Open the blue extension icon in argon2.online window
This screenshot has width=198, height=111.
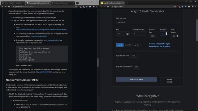[x=183, y=7]
